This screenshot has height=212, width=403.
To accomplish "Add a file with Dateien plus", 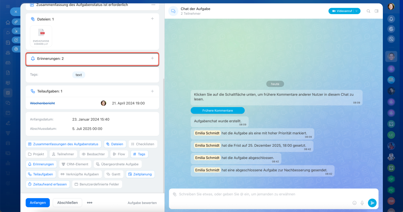I will (x=152, y=19).
